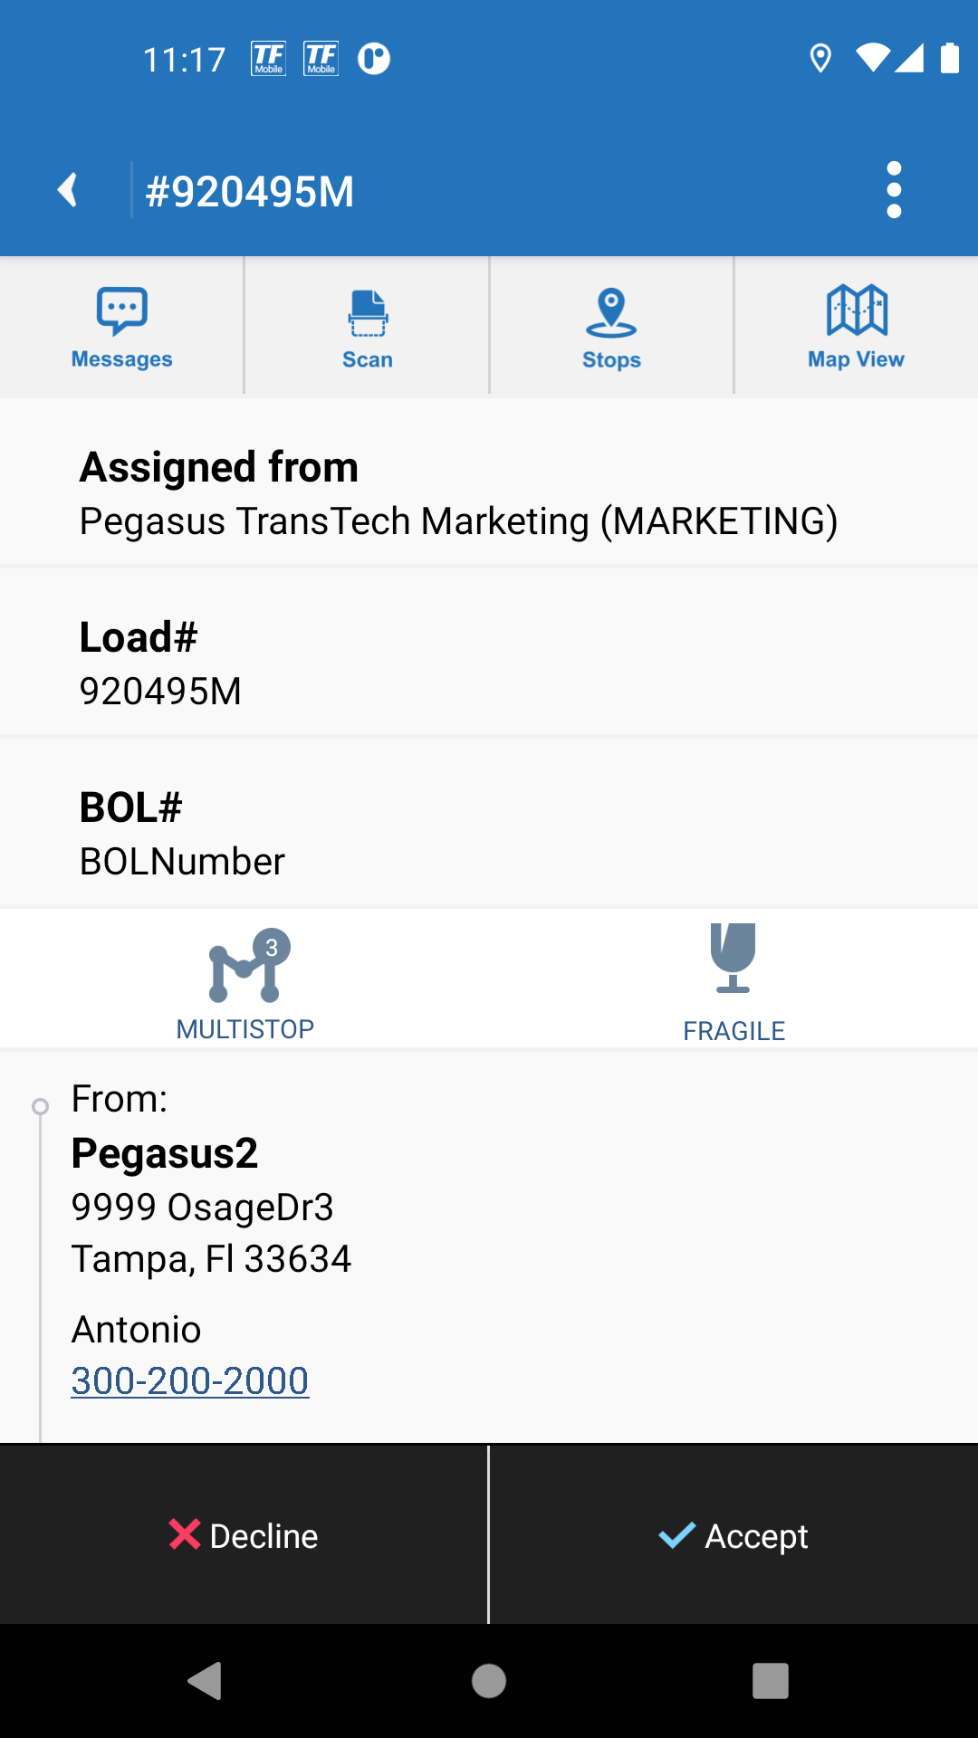
Task: Tap the back arrow in the header
Action: click(68, 190)
